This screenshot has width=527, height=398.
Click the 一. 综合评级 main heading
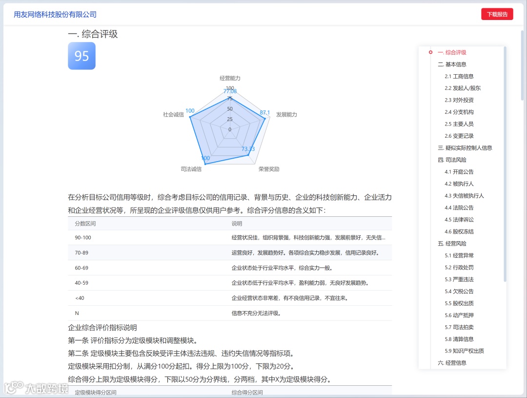click(93, 34)
